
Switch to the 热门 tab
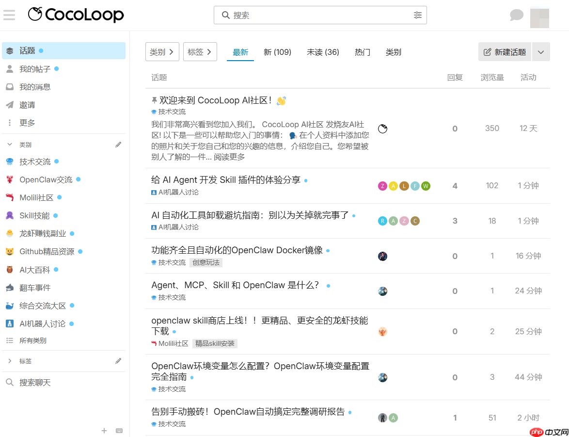click(x=362, y=52)
